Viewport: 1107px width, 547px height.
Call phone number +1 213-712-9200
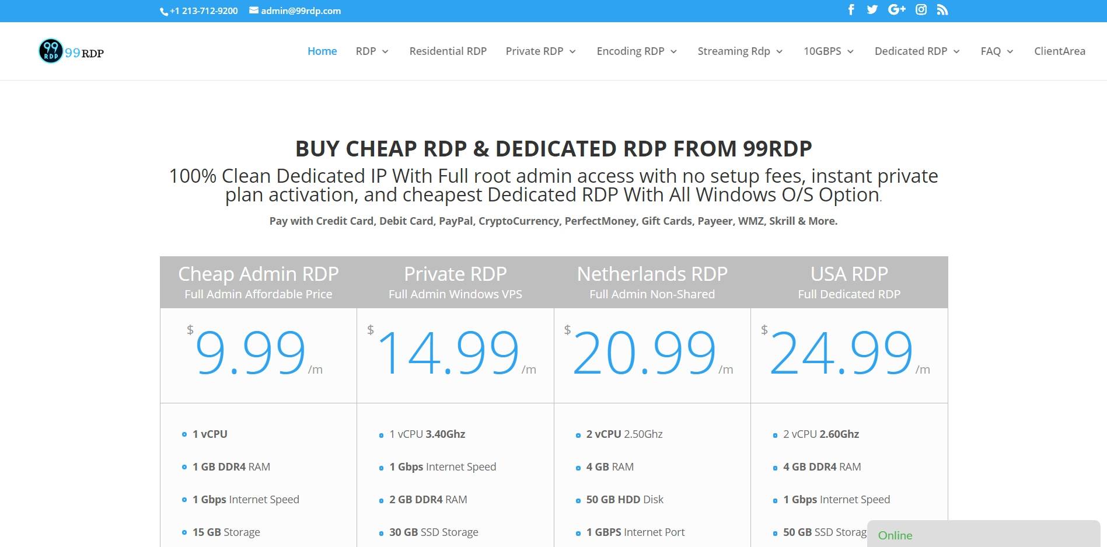coord(204,11)
